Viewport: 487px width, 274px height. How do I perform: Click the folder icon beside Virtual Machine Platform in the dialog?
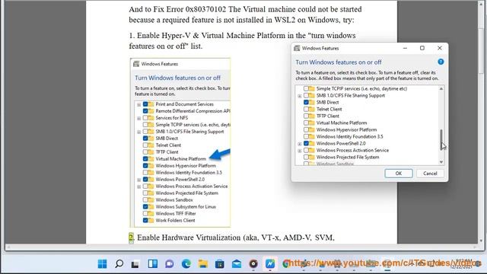pyautogui.click(x=311, y=123)
